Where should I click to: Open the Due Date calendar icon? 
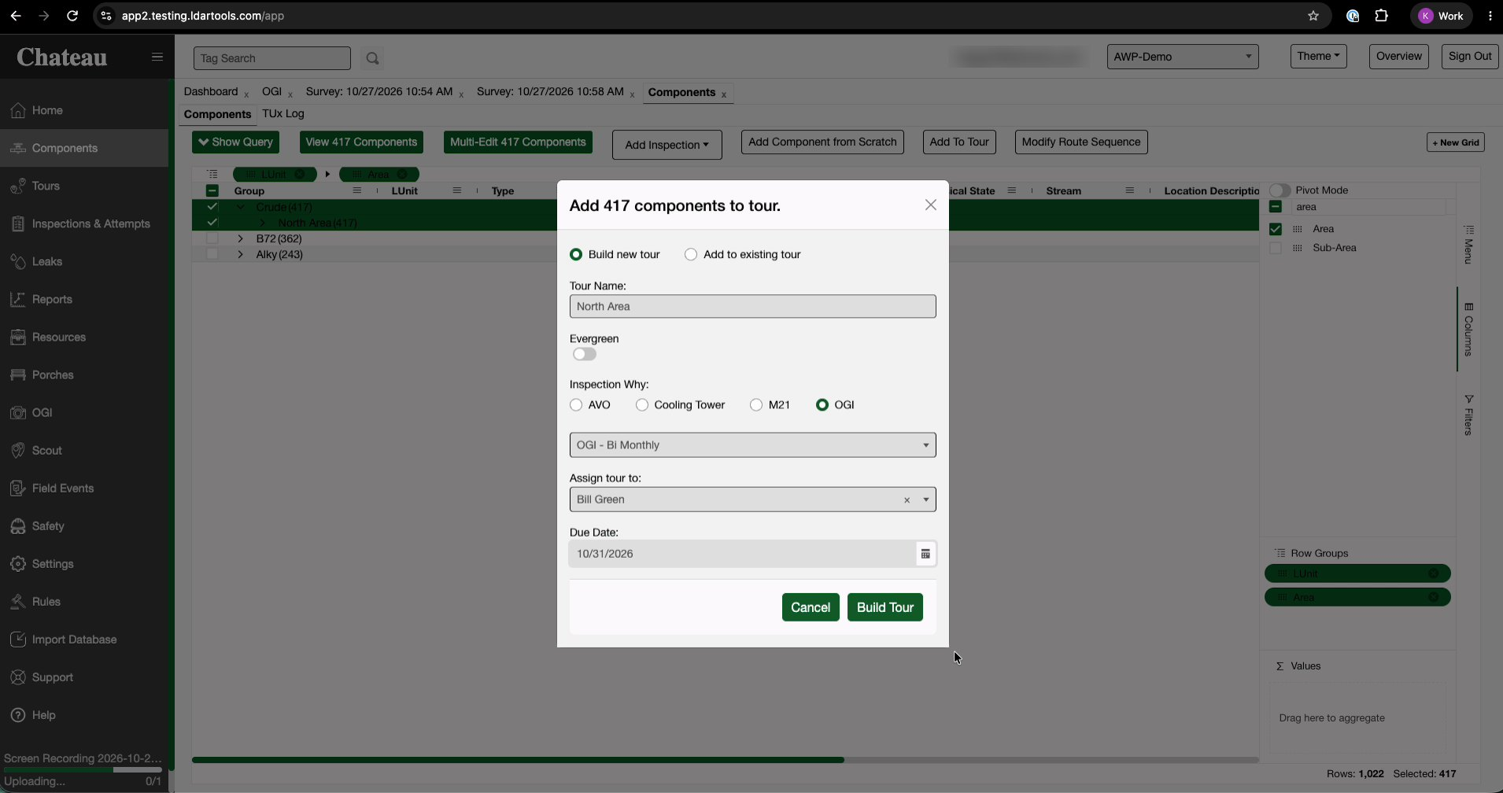point(925,554)
